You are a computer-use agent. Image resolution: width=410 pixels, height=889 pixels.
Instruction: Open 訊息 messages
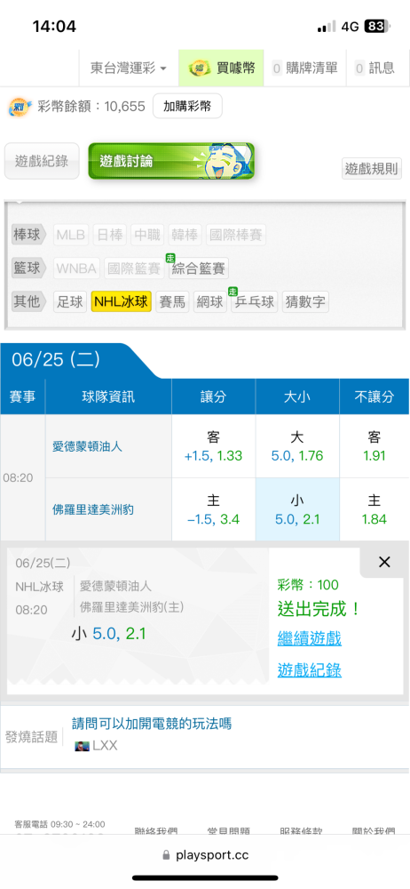pos(375,68)
